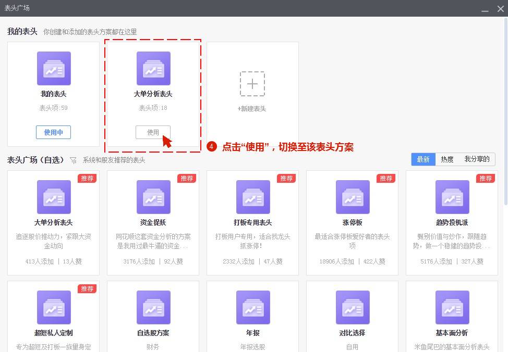This screenshot has width=508, height=352.
Task: Click the 资金捉妖 title text
Action: click(153, 222)
